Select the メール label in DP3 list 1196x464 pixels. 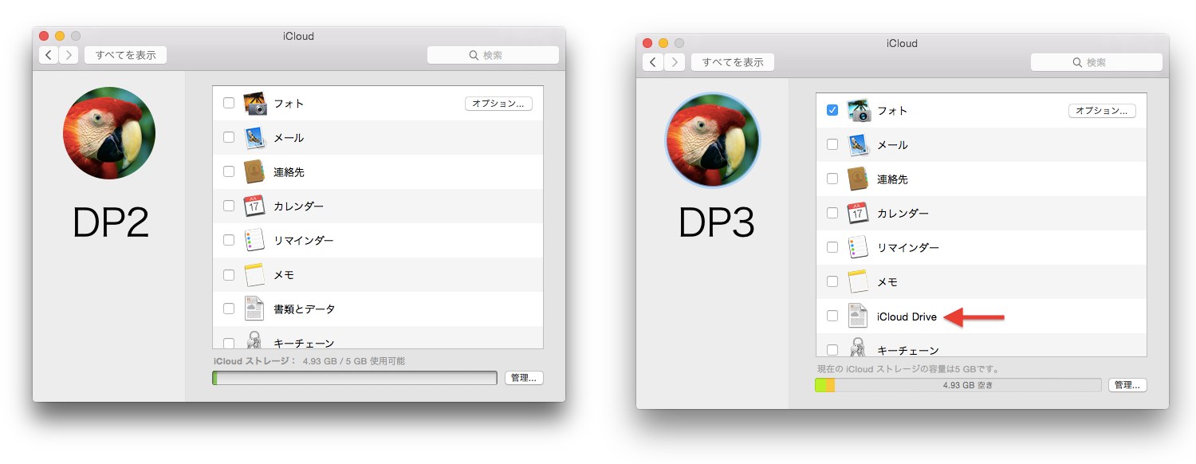(x=892, y=145)
